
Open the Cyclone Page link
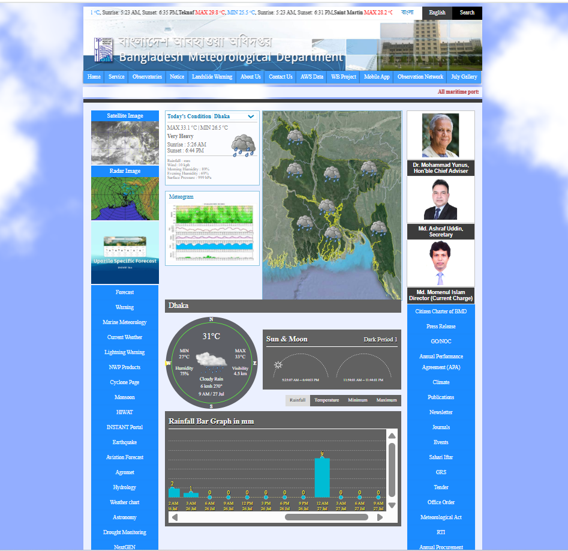pyautogui.click(x=125, y=382)
